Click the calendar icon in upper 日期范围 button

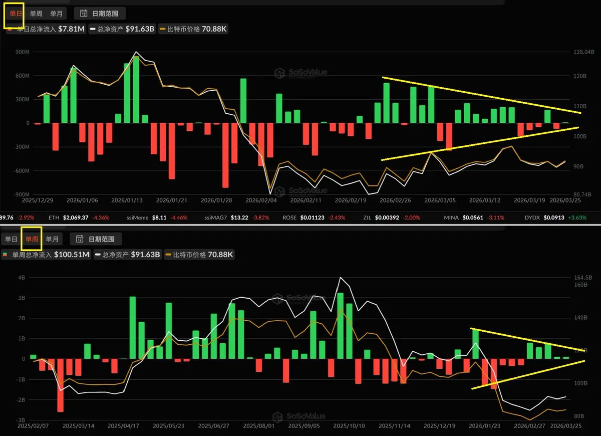click(84, 14)
